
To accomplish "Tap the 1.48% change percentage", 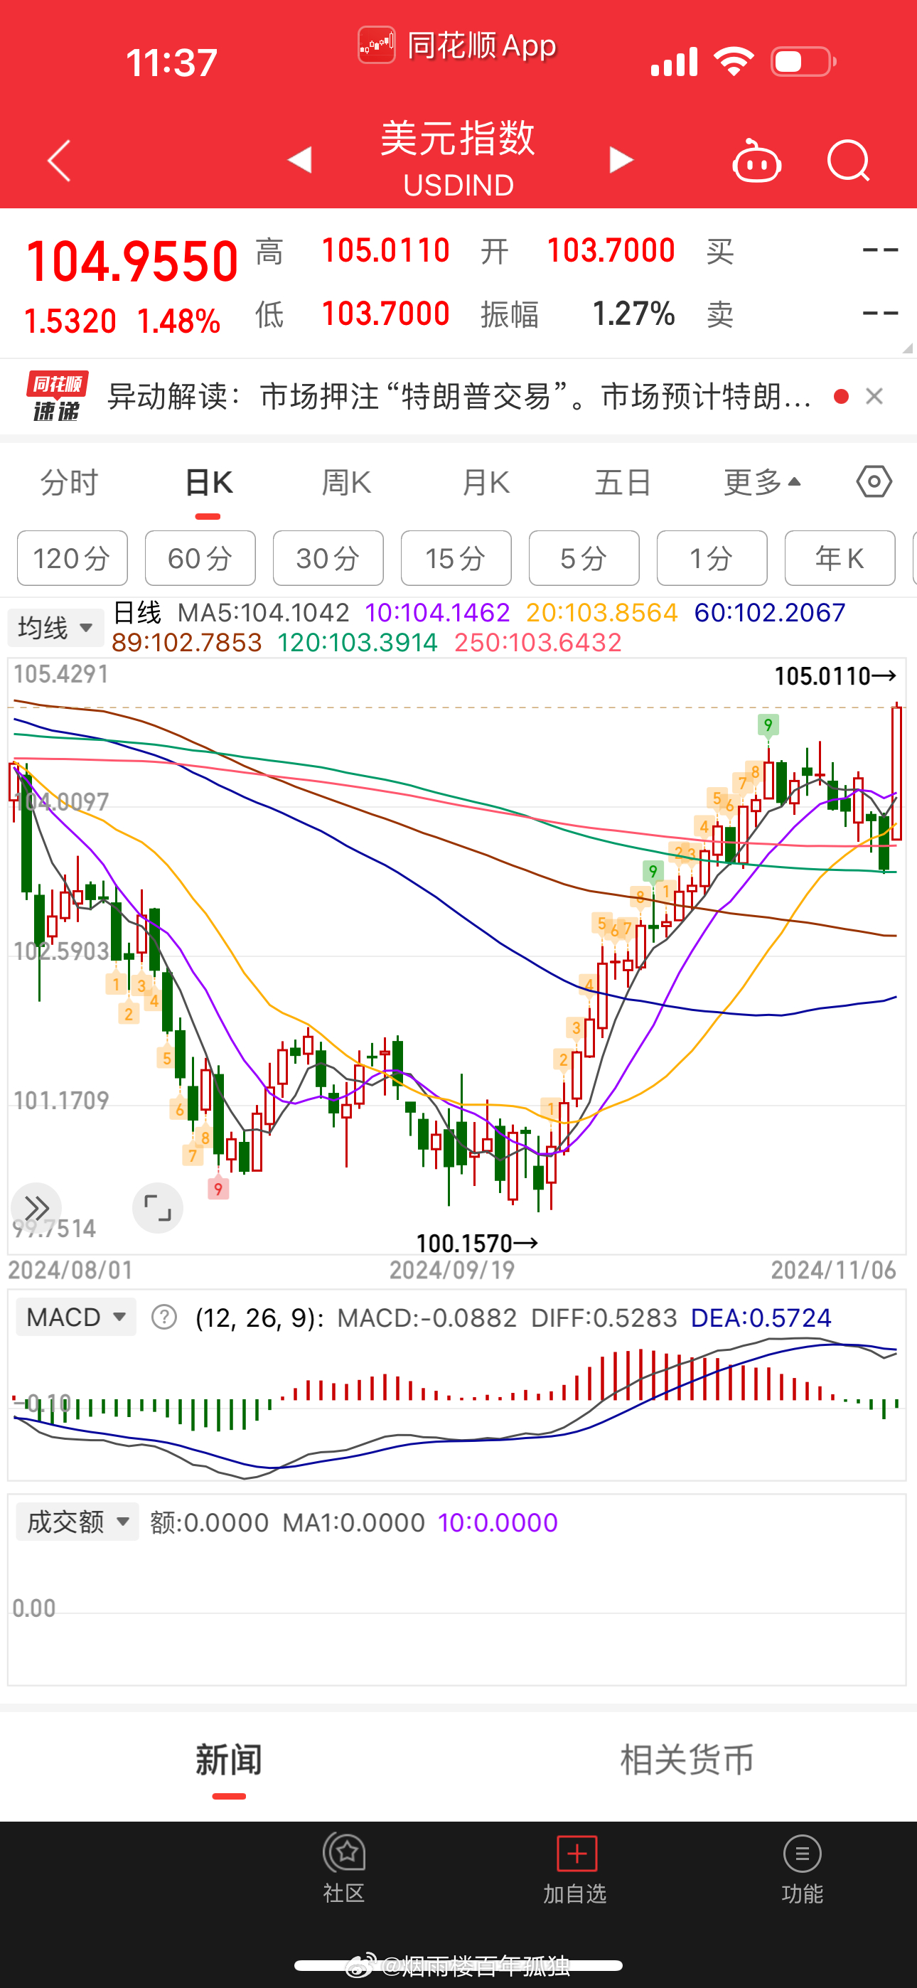I will (179, 321).
